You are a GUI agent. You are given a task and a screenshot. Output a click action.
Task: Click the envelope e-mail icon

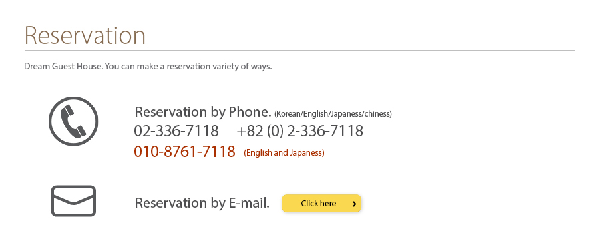pyautogui.click(x=73, y=201)
